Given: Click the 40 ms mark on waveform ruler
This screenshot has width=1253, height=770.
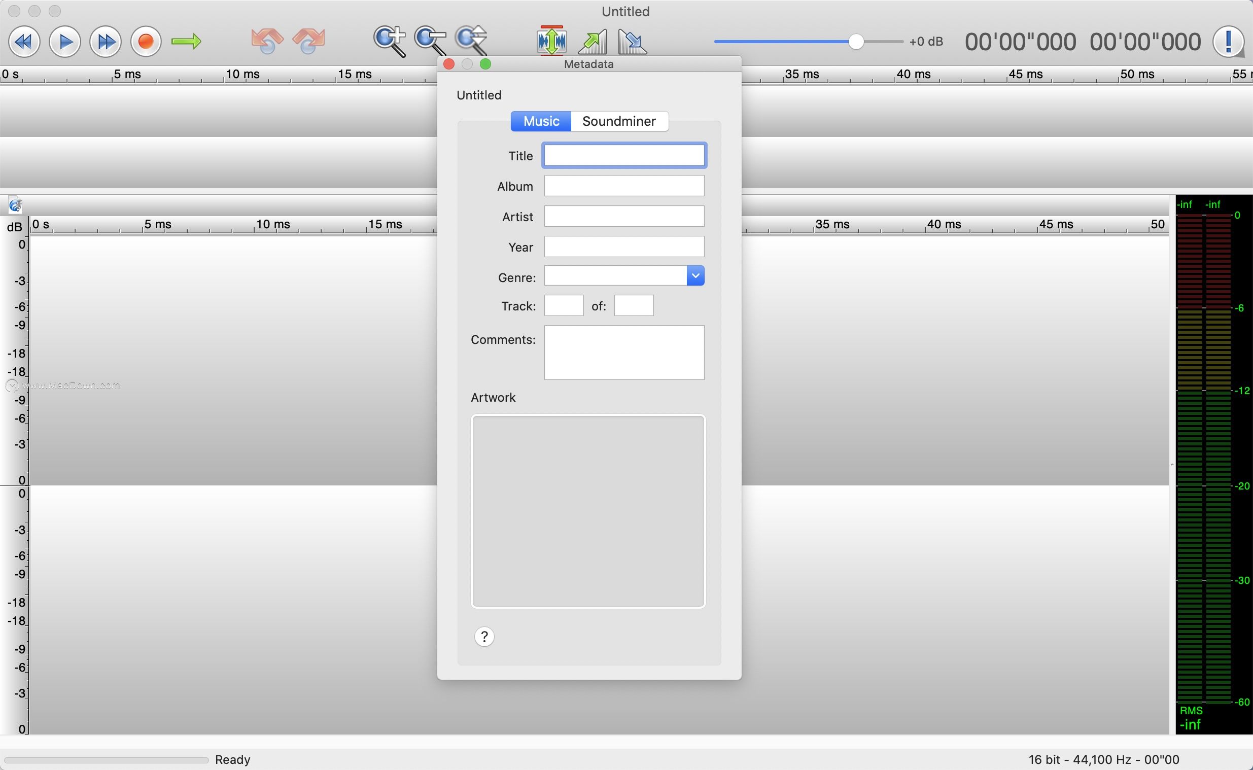Looking at the screenshot, I should coord(944,225).
